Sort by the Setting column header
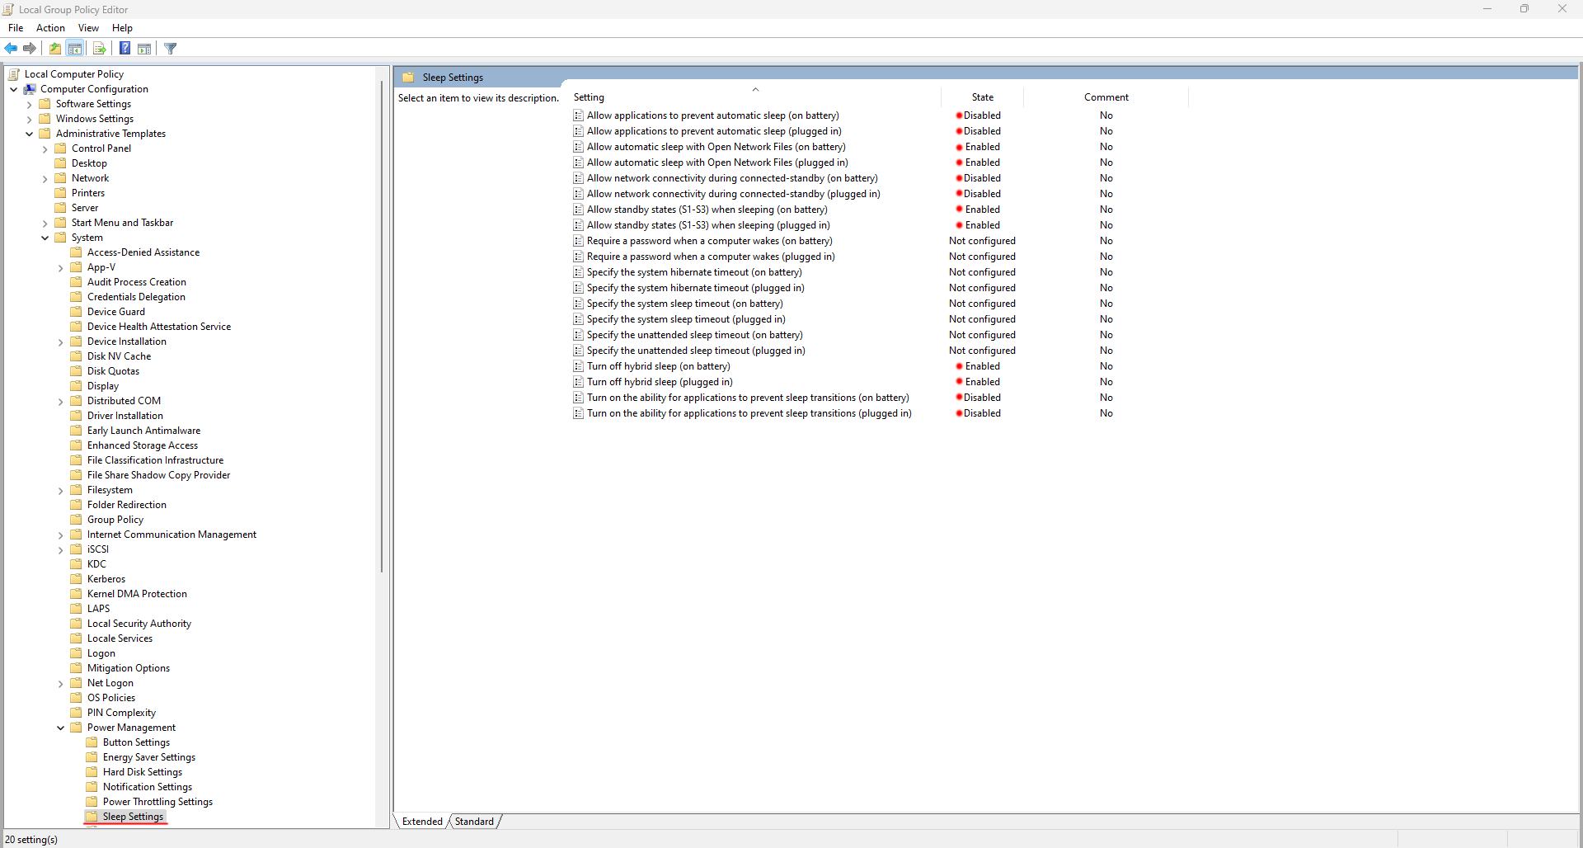Image resolution: width=1583 pixels, height=848 pixels. 754,97
